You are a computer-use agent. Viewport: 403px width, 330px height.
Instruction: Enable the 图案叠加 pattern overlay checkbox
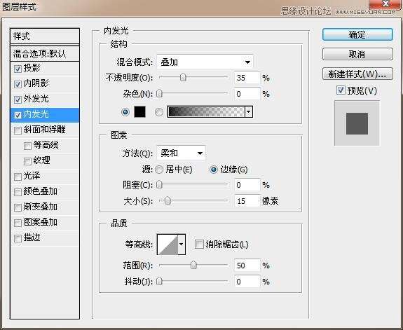[18, 223]
